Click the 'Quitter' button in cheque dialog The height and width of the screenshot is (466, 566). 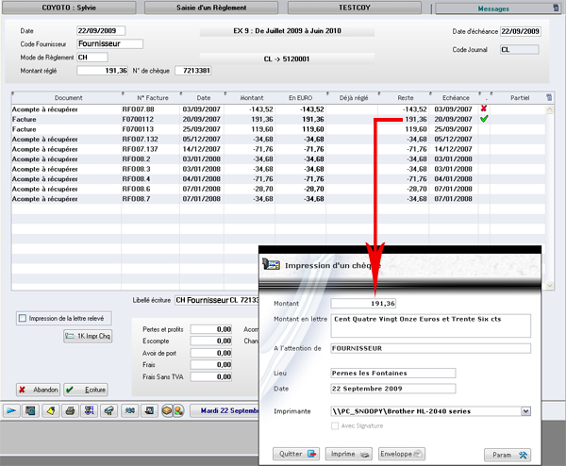tap(296, 454)
